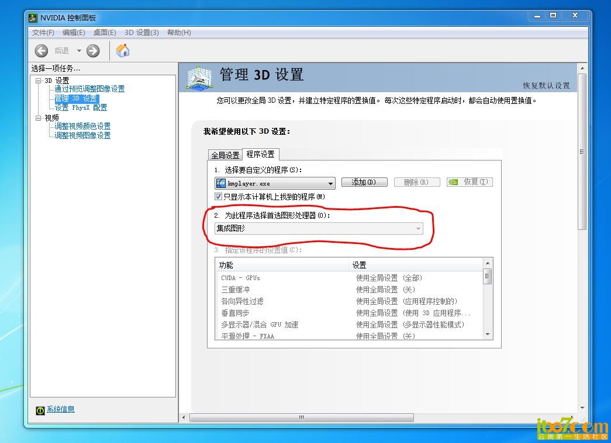
Task: Select 调整视频图像设置 tree item
Action: point(82,135)
